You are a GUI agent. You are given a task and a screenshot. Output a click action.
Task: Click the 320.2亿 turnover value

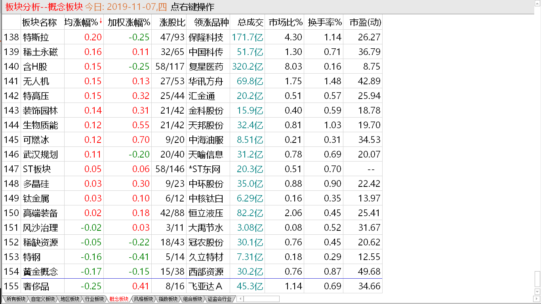248,66
